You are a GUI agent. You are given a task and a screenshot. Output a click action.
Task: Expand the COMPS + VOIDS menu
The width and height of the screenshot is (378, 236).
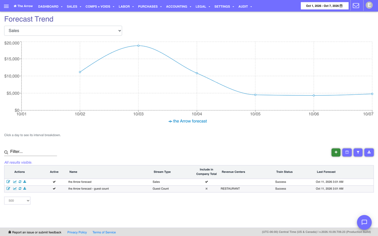(100, 6)
